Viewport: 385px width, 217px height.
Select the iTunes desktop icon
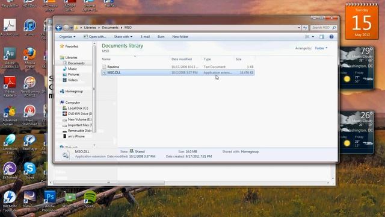click(29, 28)
